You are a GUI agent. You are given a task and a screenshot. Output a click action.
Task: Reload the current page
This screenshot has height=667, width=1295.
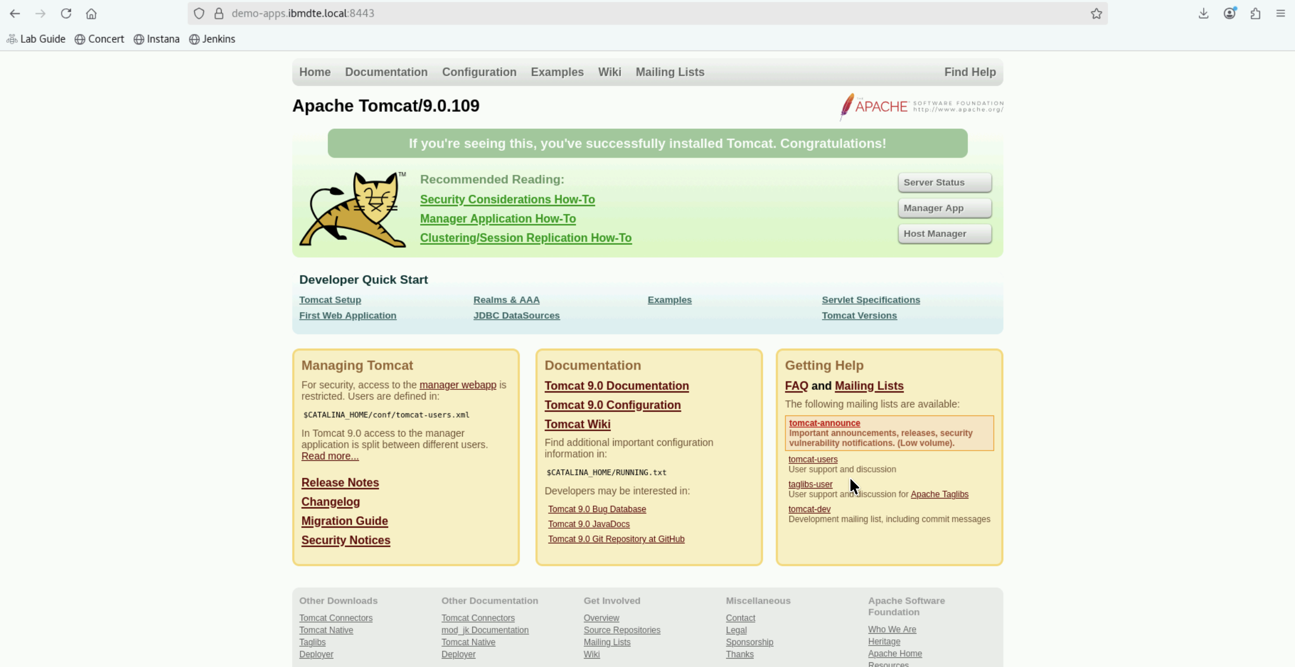[x=66, y=14]
